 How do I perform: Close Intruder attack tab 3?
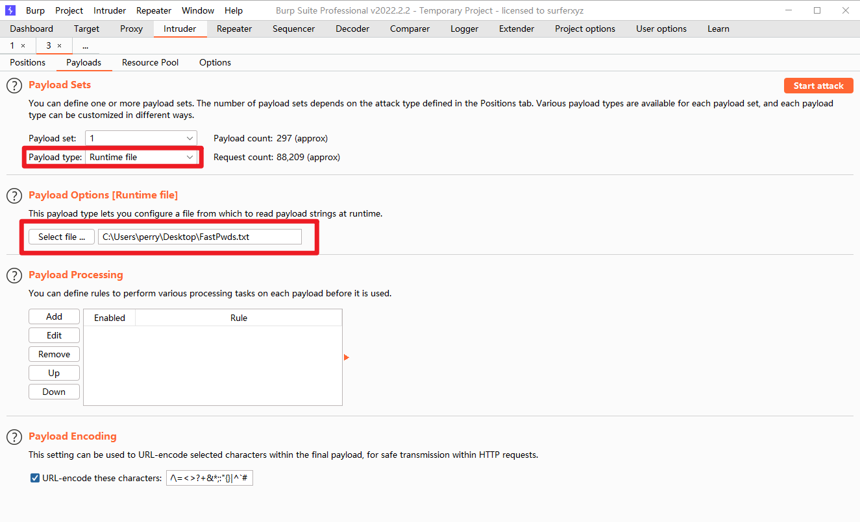click(60, 46)
